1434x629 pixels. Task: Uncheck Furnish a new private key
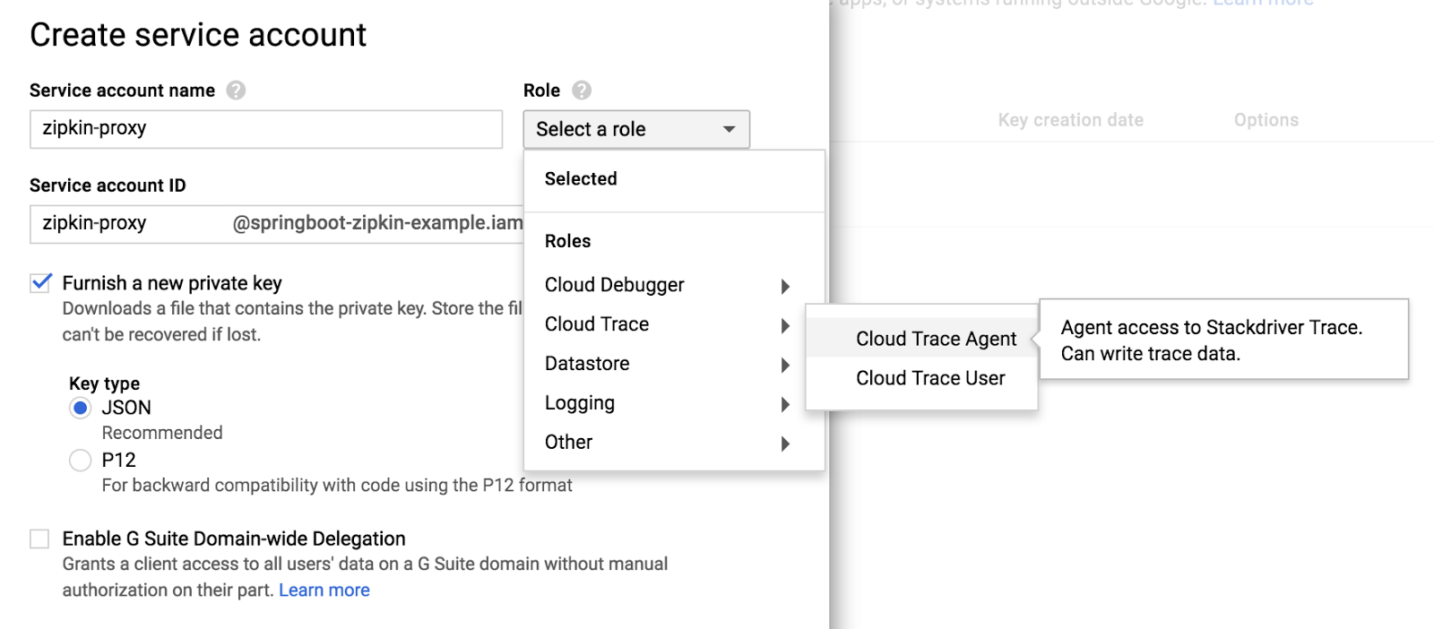coord(40,283)
